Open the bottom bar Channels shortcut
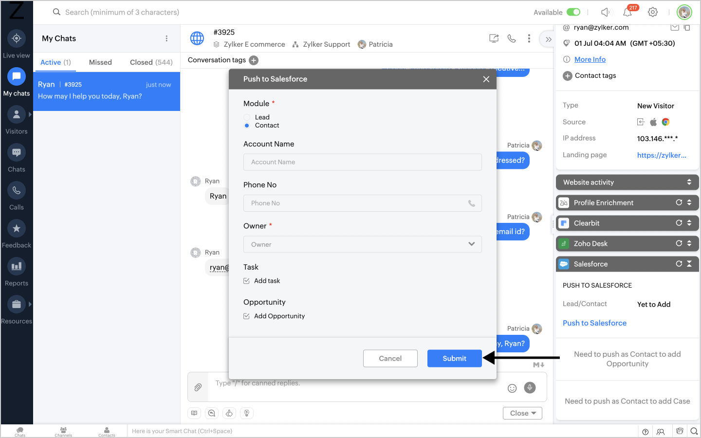 click(x=63, y=432)
